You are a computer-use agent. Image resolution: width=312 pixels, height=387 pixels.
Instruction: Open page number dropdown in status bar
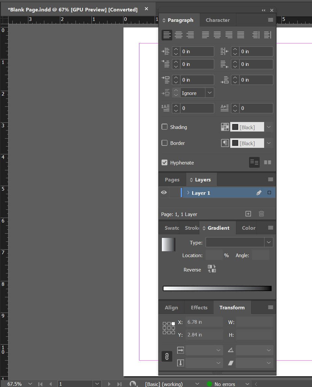[97, 384]
